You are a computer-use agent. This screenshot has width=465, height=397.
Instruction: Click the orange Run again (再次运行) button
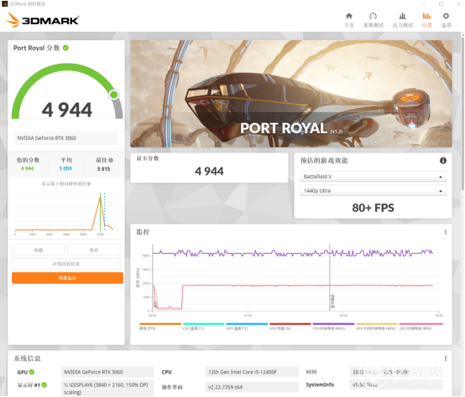[67, 278]
